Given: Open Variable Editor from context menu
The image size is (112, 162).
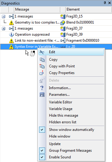Looking at the screenshot, I should pyautogui.click(x=61, y=102).
